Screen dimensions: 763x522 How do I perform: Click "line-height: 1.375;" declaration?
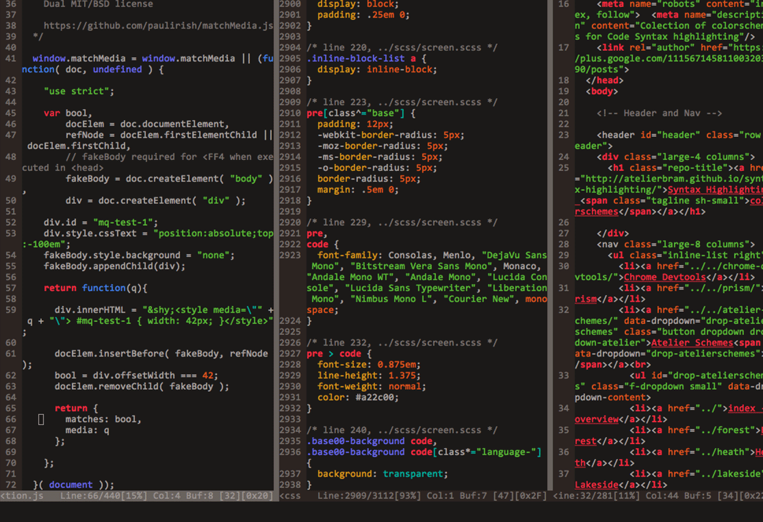pos(369,376)
